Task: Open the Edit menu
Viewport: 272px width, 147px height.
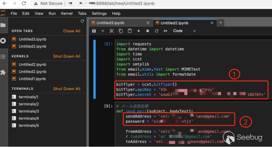Action: (x=26, y=13)
